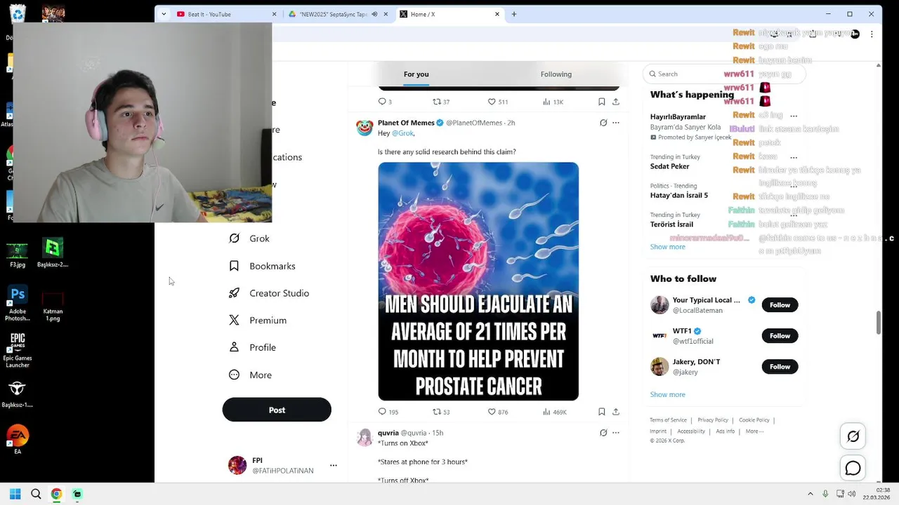View analytics of 13K views post
899x505 pixels.
click(553, 102)
